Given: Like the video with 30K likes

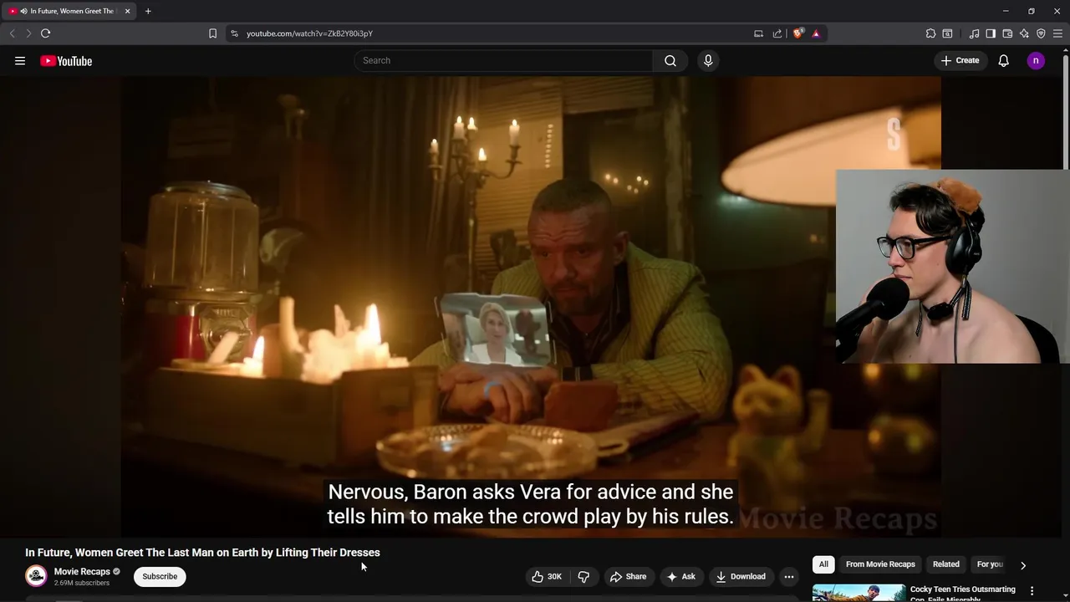Looking at the screenshot, I should click(547, 576).
